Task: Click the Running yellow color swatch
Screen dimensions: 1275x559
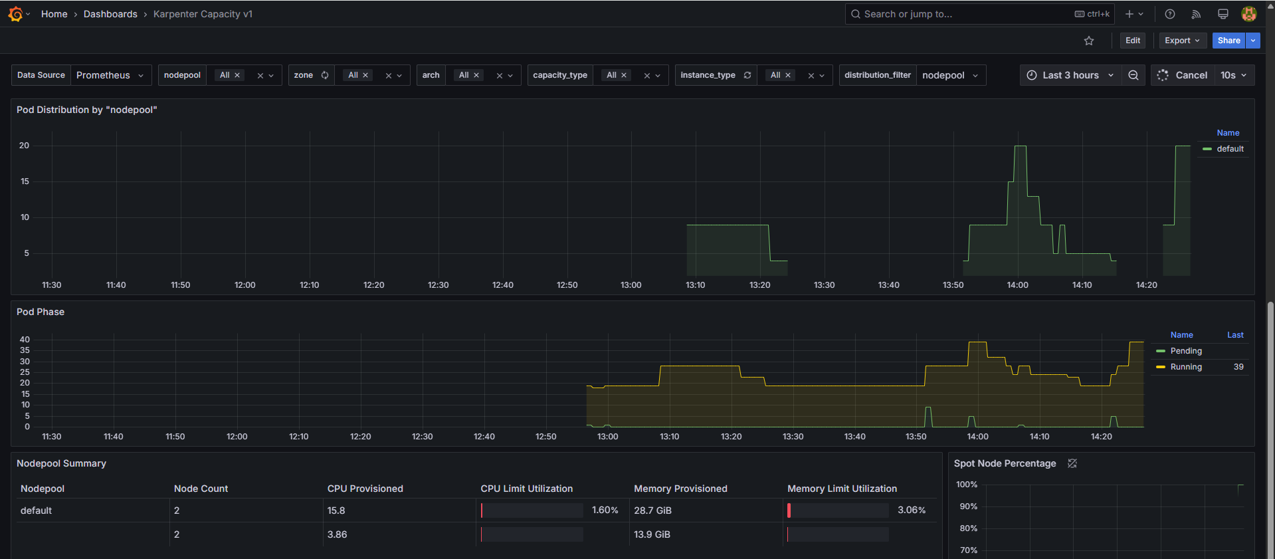Action: [x=1161, y=367]
